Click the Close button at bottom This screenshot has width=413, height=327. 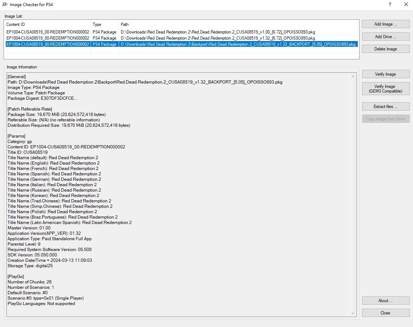(x=386, y=313)
